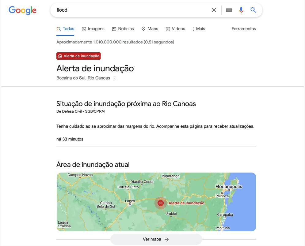This screenshot has width=305, height=246.
Task: Open the Maps results tab
Action: (150, 29)
